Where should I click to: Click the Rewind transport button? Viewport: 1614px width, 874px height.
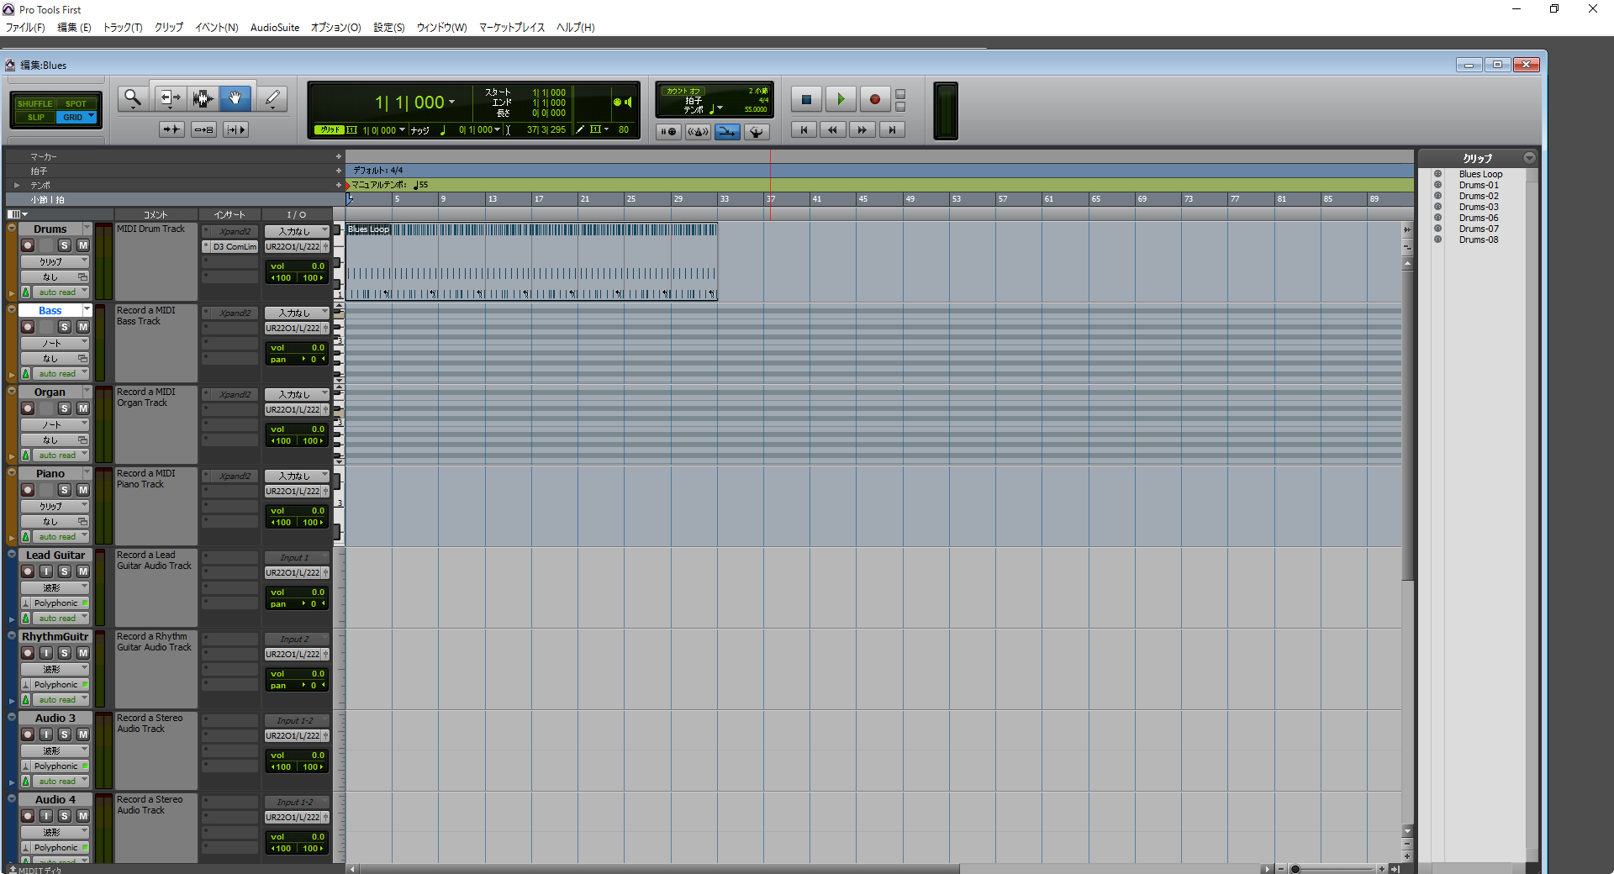[x=832, y=129]
